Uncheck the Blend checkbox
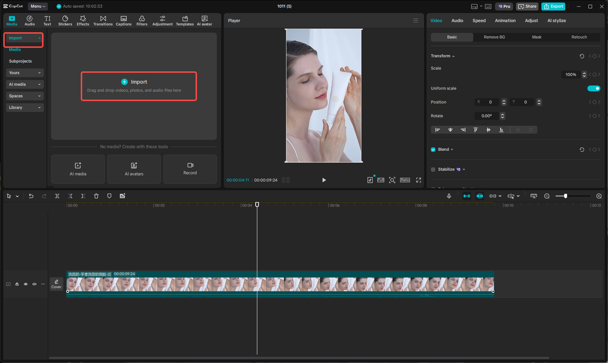Screen dimensions: 608x363 [x=433, y=149]
